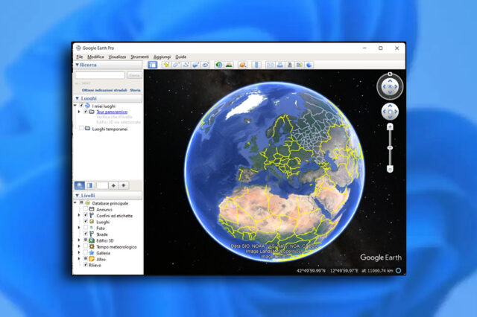Screen dimensions: 477x317
Task: Uncheck the Strade layer checkbox
Action: click(86, 234)
